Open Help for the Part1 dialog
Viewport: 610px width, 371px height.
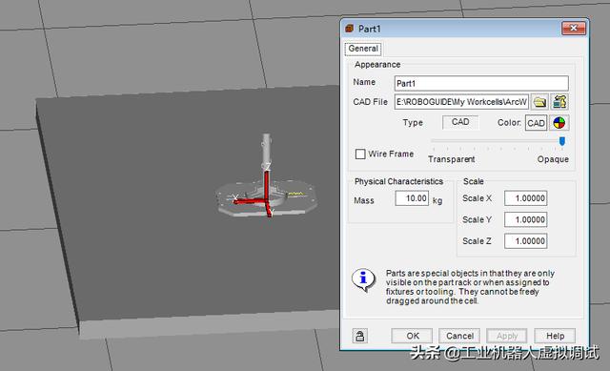555,336
